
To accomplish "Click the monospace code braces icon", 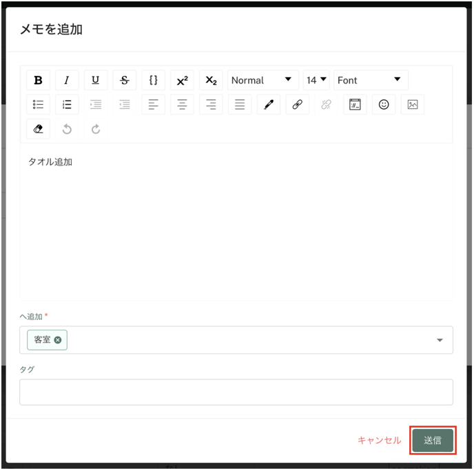I will point(154,80).
